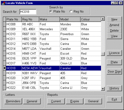Screen dimensions: 124x110
Task: Click the Amend button
Action: pyautogui.click(x=114, y=25)
